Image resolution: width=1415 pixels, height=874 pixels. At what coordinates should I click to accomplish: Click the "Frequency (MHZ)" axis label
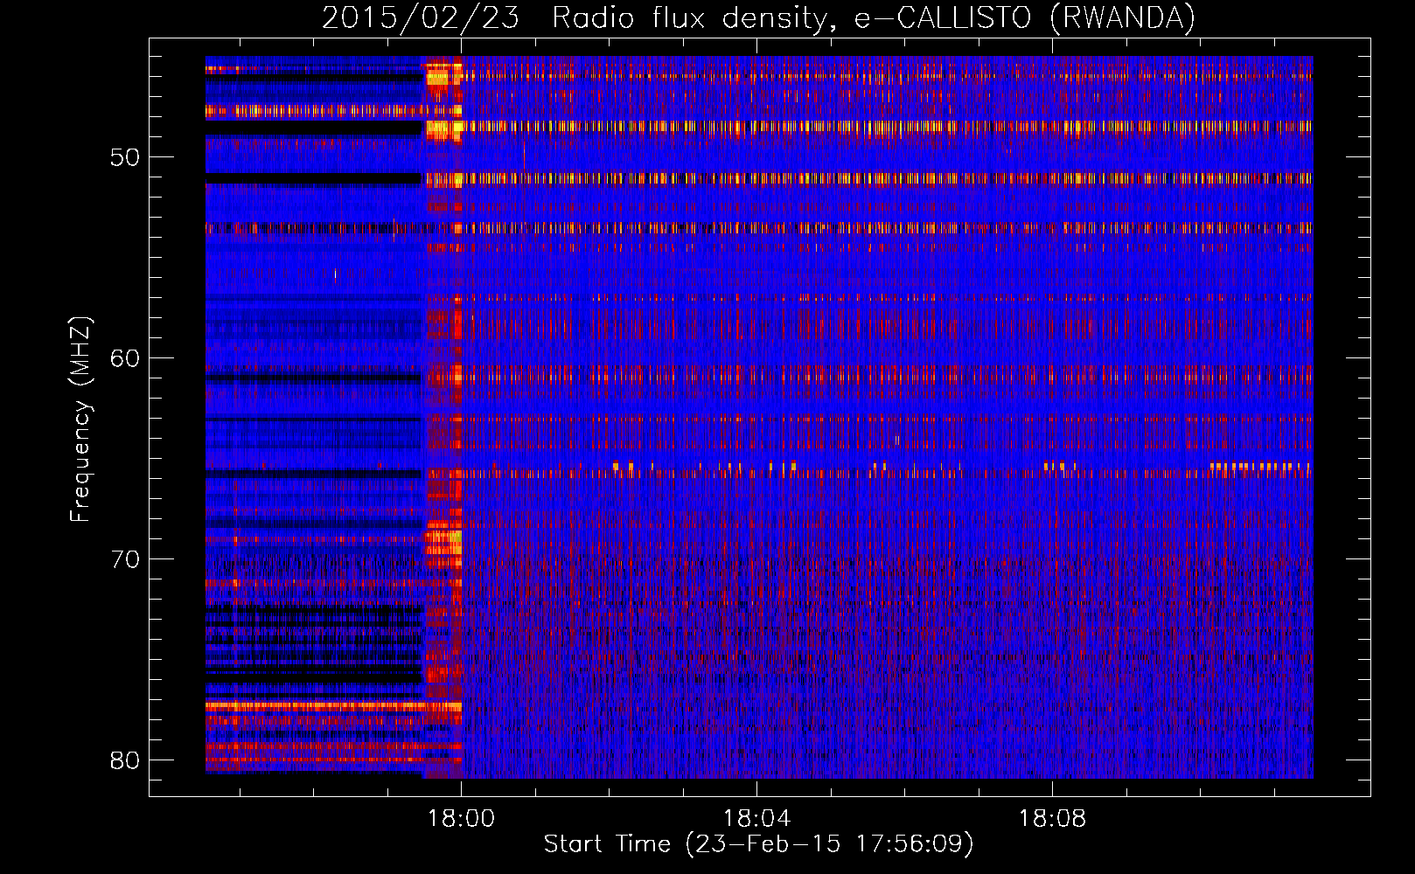coord(80,420)
